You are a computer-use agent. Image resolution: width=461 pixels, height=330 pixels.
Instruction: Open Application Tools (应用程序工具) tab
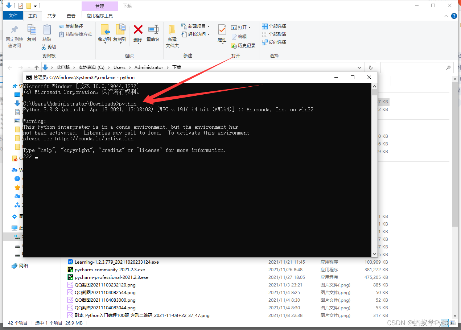100,16
